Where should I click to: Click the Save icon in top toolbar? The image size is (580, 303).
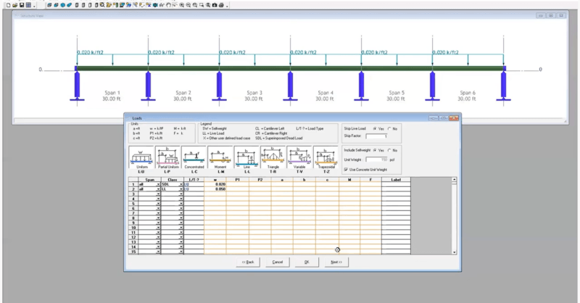pyautogui.click(x=22, y=4)
